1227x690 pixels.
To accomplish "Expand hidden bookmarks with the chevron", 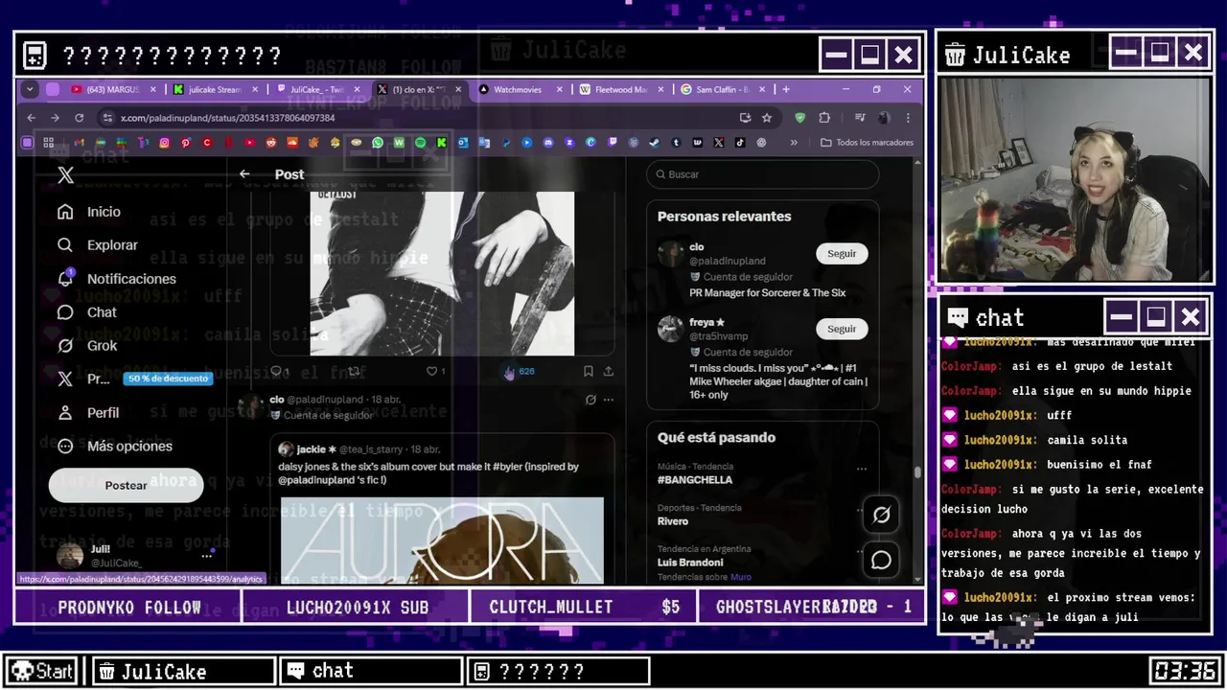I will tap(794, 143).
